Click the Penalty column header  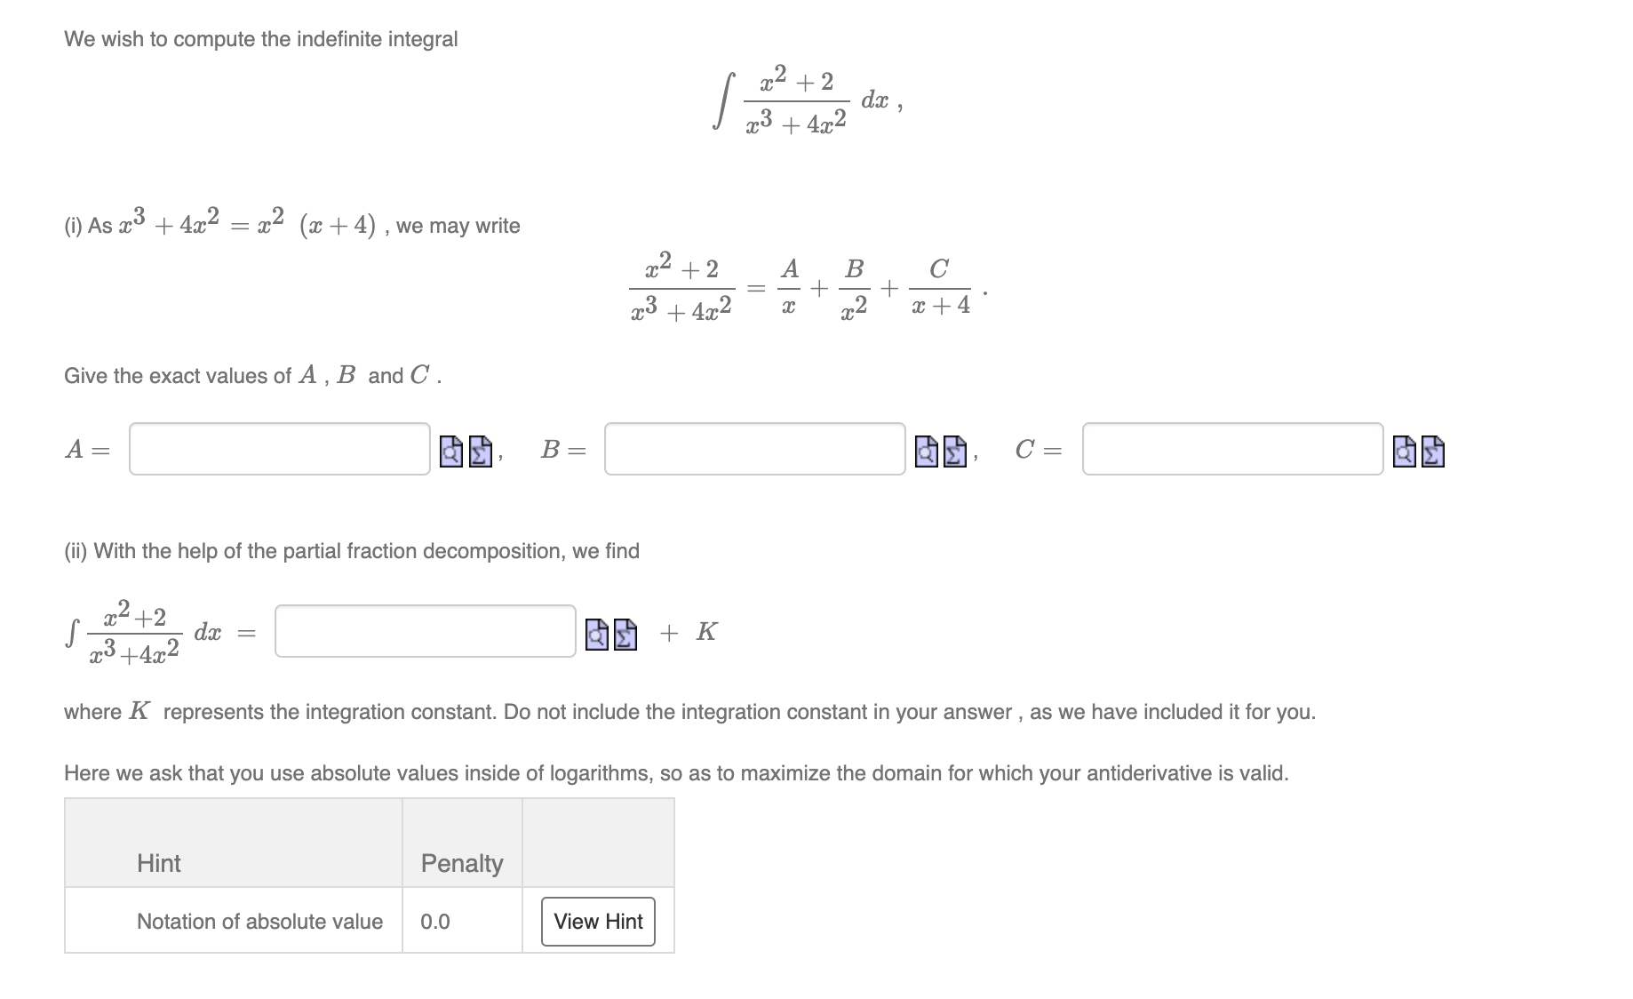pyautogui.click(x=462, y=862)
